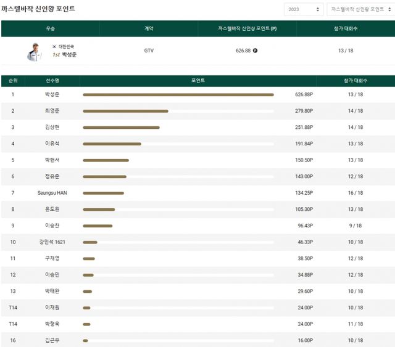395x347 pixels.
Task: Click the P point icon beside 626.88
Action: click(x=256, y=51)
